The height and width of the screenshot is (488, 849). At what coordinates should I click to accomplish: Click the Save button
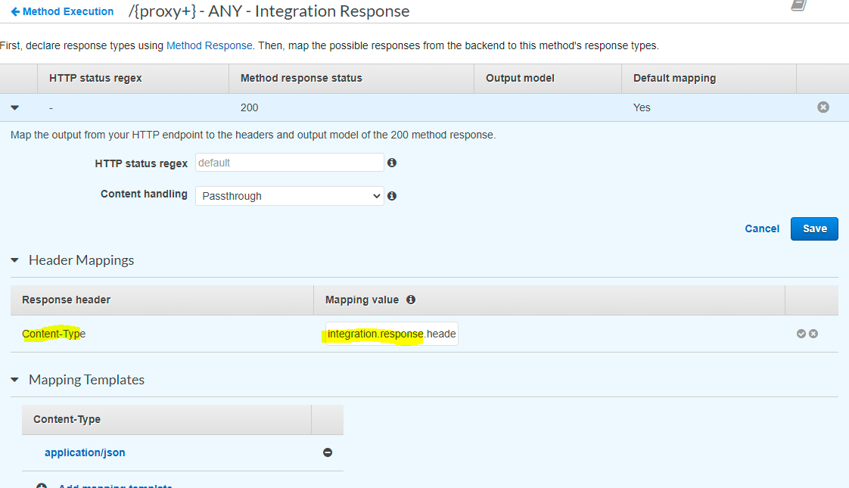(814, 228)
